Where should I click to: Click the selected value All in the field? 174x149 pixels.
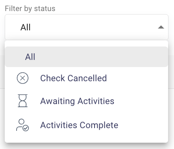[25, 27]
